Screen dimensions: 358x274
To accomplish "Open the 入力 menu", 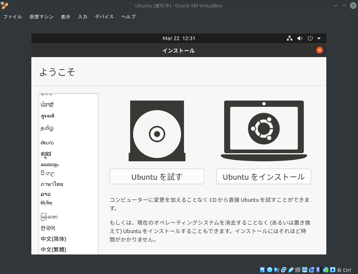I will pos(83,17).
